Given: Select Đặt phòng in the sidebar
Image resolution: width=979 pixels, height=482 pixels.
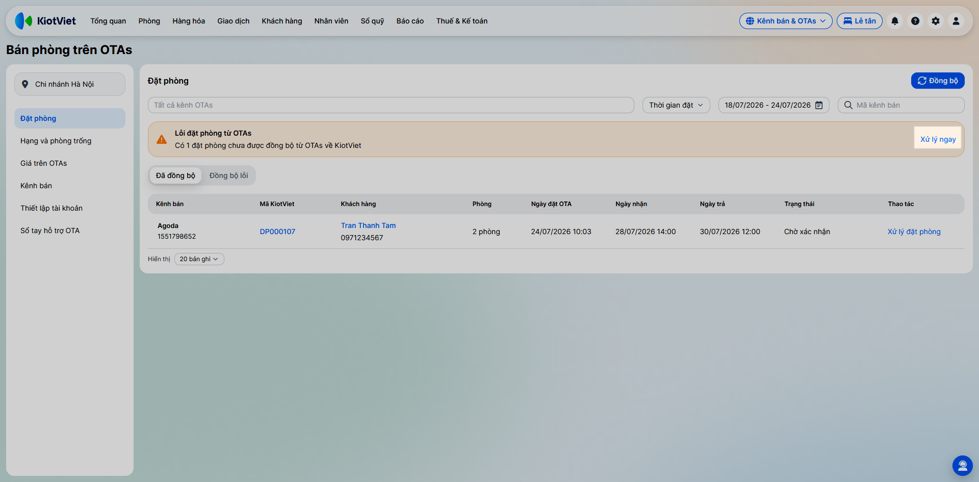Looking at the screenshot, I should point(70,118).
